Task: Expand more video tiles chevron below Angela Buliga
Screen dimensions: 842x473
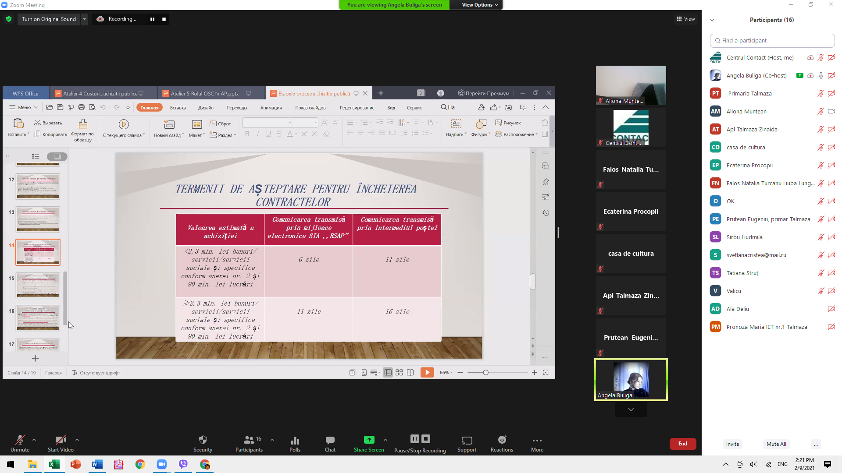Action: (x=631, y=409)
